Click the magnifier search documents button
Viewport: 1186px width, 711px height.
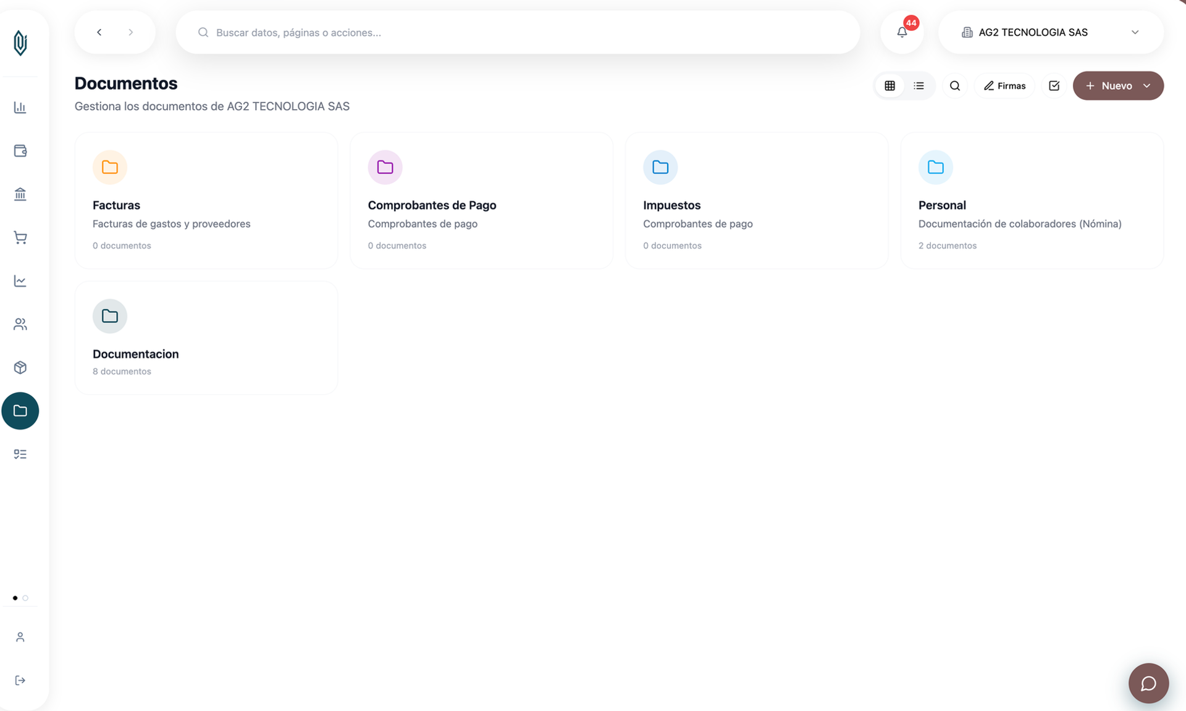click(x=955, y=86)
